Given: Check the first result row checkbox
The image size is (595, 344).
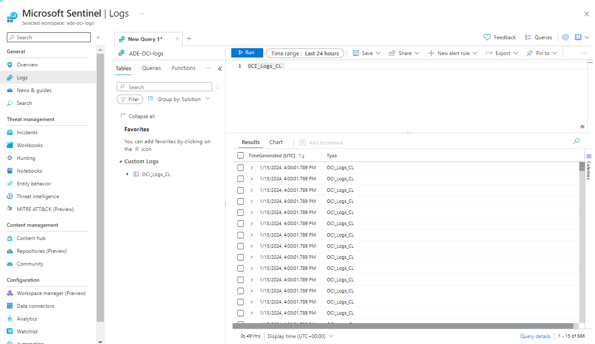Looking at the screenshot, I should [x=241, y=168].
